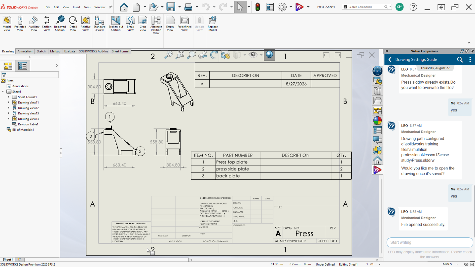Open the Insert menu
The image size is (475, 267).
click(x=77, y=7)
